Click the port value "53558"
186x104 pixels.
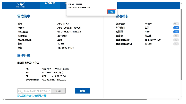(x=148, y=44)
